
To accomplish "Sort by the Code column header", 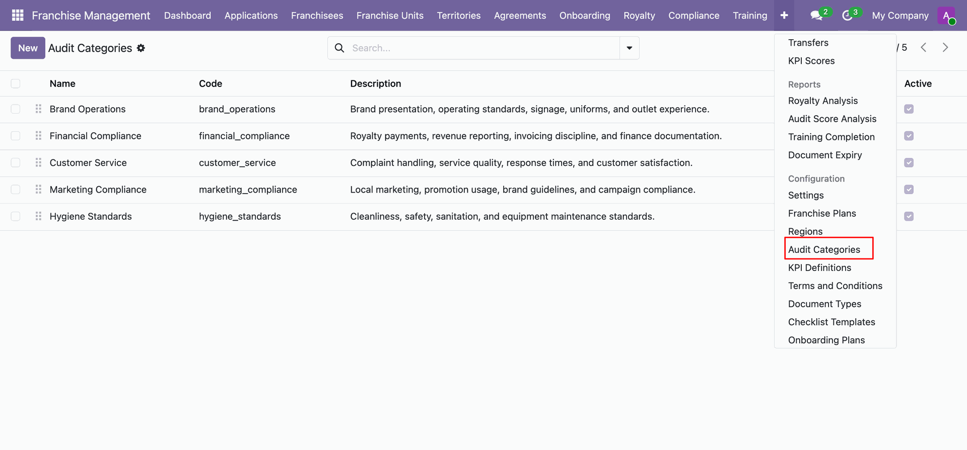I will (211, 83).
